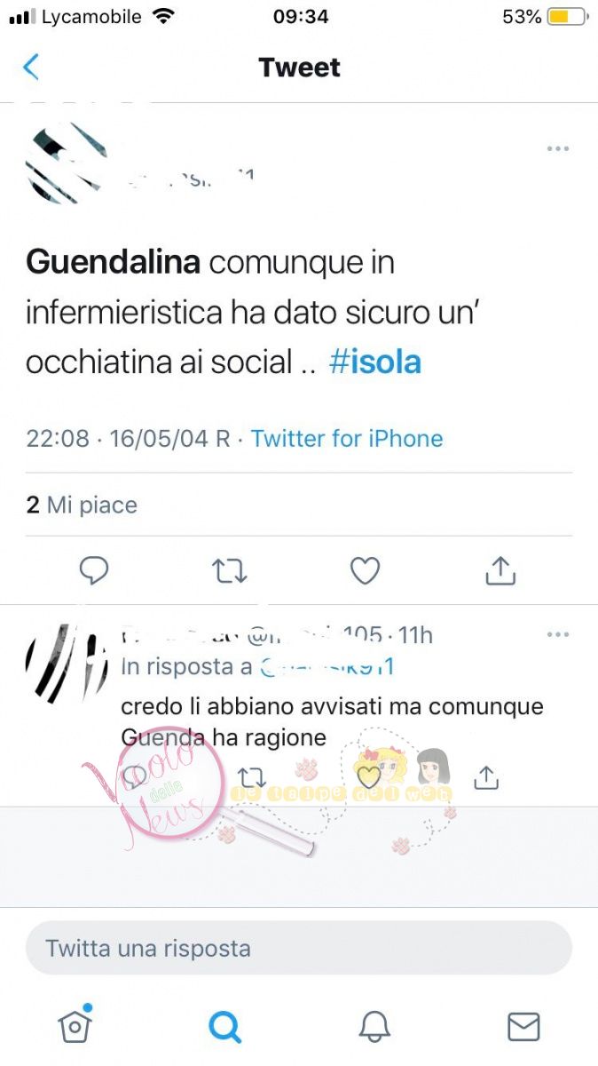View the 2 Mi piace likes list
Viewport: 598px width, 1066px height.
[82, 505]
